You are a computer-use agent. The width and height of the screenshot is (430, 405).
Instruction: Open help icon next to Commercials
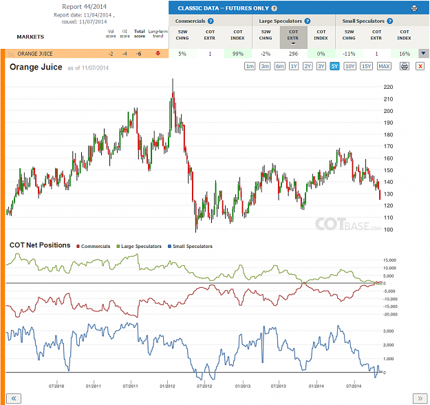coord(211,21)
